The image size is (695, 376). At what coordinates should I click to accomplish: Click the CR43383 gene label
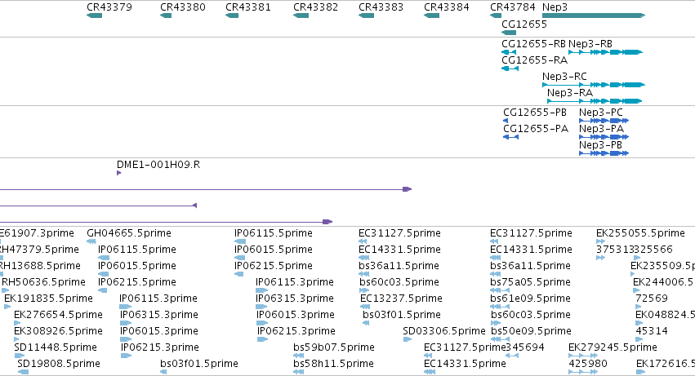[x=381, y=7]
